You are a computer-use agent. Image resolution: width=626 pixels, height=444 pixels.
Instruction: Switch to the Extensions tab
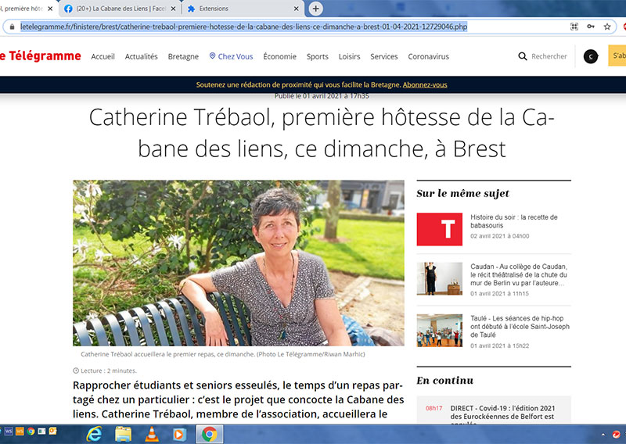(x=225, y=9)
